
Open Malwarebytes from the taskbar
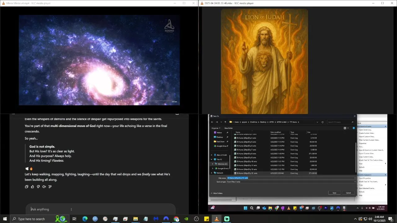coord(156,219)
